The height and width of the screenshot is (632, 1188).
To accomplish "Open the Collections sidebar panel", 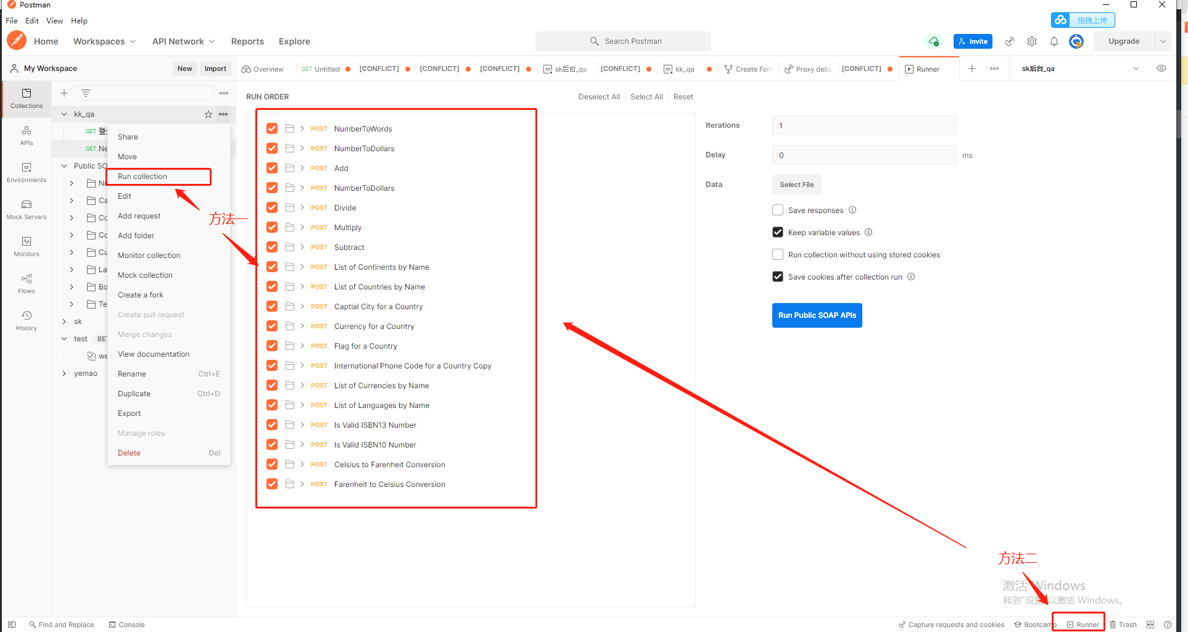I will pos(27,98).
